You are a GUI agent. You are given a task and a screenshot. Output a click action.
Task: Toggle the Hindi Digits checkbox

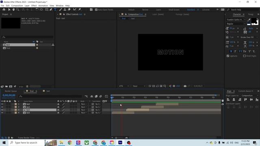(244, 56)
